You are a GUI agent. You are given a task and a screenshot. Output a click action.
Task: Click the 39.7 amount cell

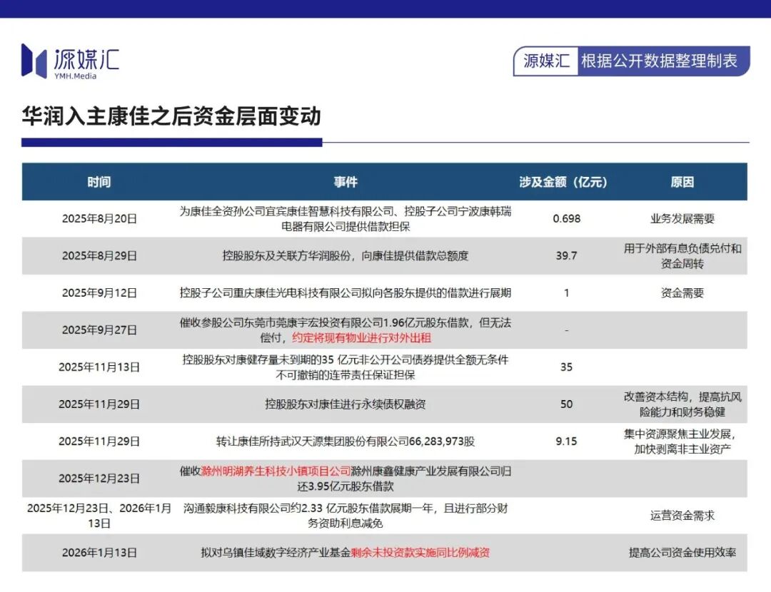pos(566,255)
